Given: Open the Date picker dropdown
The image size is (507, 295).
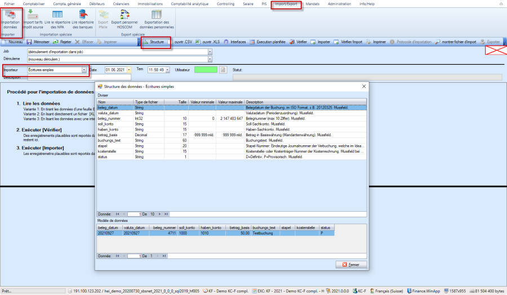Looking at the screenshot, I should coord(129,70).
